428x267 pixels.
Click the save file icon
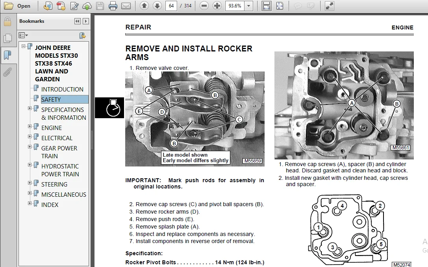100,6
